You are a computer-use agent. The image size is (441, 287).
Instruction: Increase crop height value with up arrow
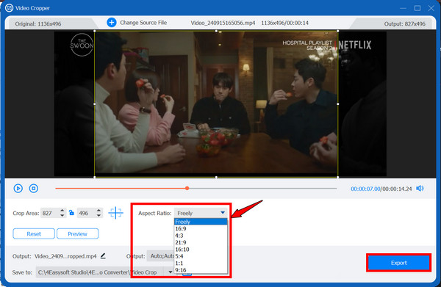[x=98, y=211]
